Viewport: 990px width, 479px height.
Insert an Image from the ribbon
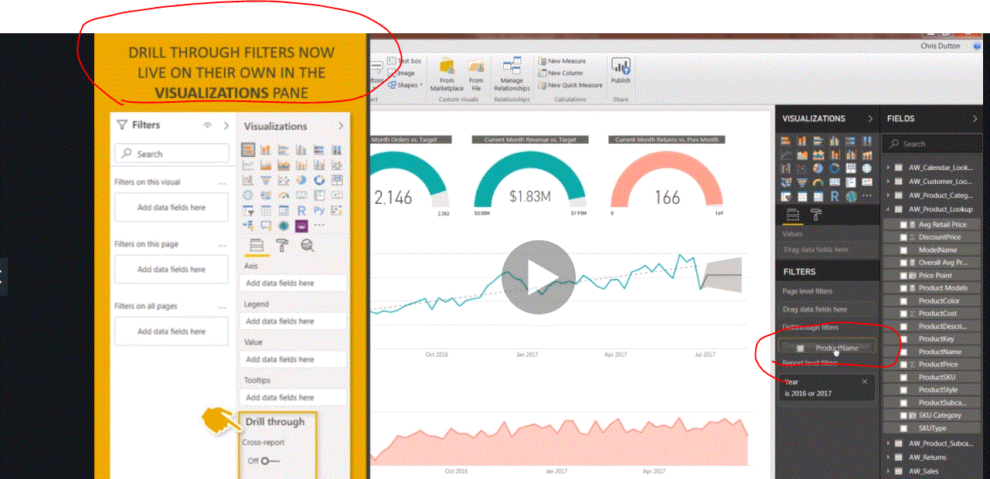pos(402,73)
